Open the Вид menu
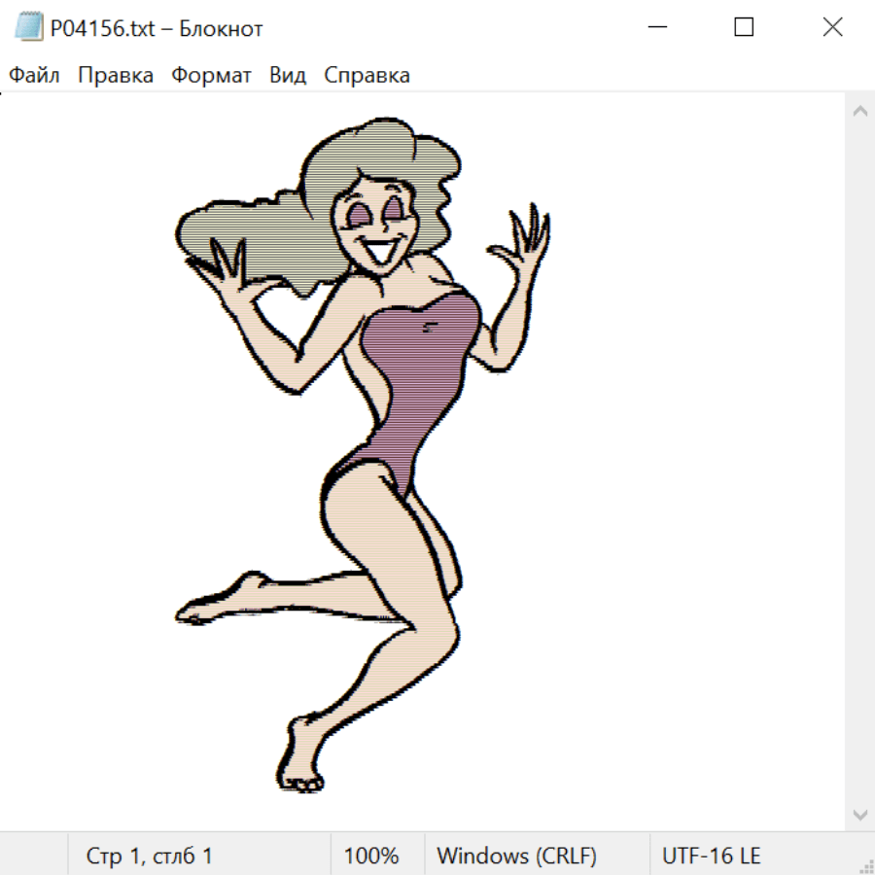This screenshot has width=875, height=875. [x=288, y=76]
